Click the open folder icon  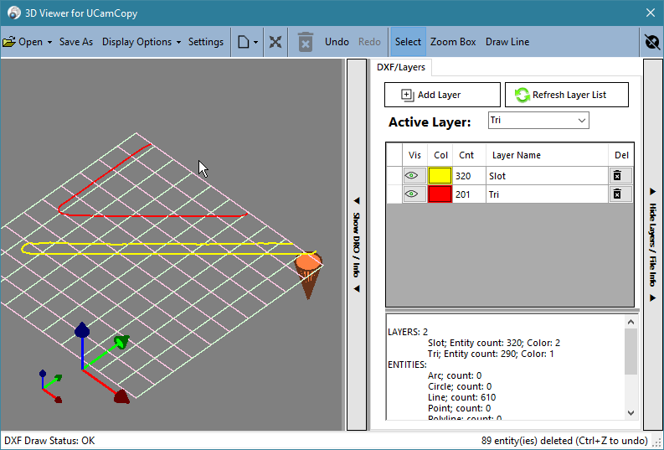pyautogui.click(x=9, y=42)
